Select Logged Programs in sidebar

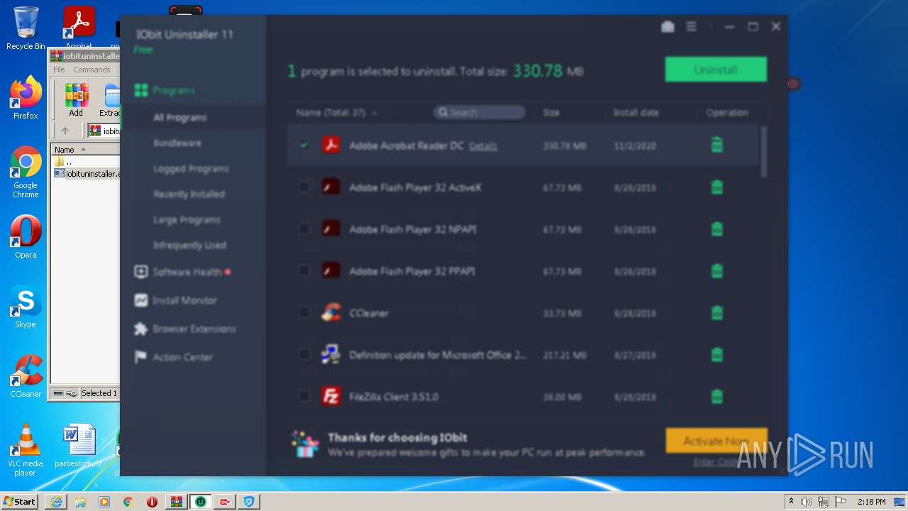click(191, 169)
